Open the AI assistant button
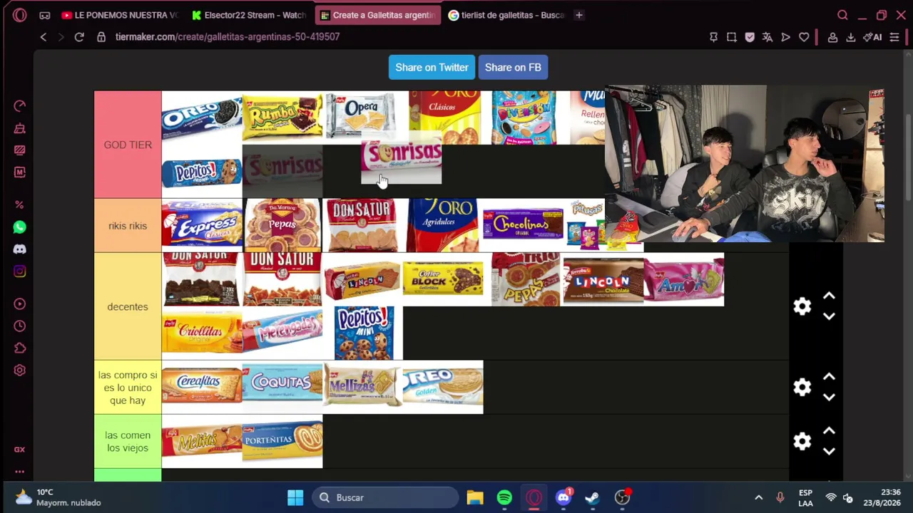 [872, 37]
